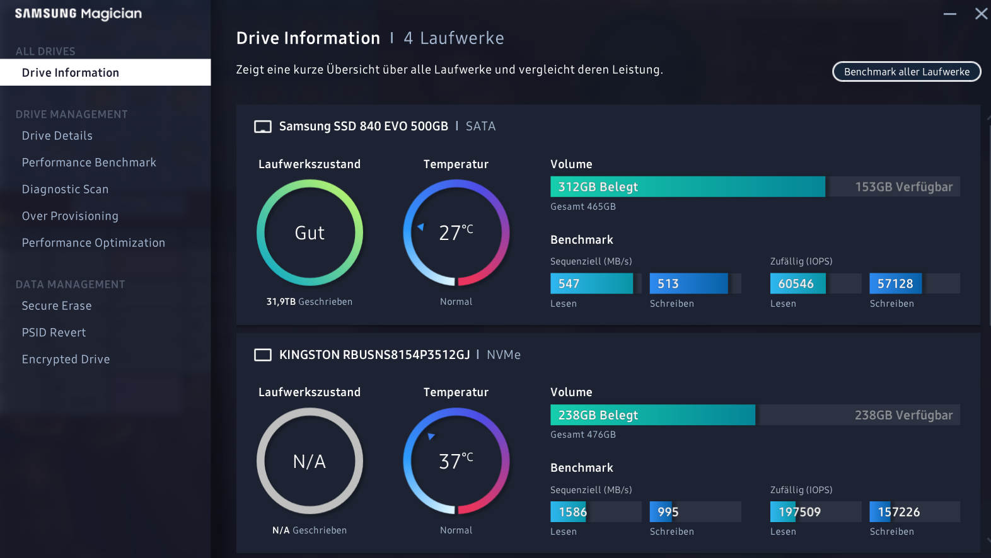Select PSID Revert option
Viewport: 991px width, 558px height.
pos(54,333)
